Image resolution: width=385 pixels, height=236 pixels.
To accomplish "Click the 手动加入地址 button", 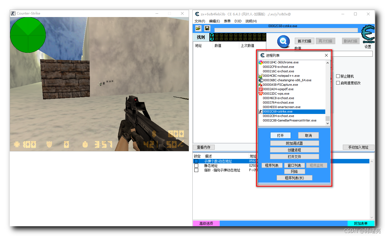I will click(x=358, y=147).
